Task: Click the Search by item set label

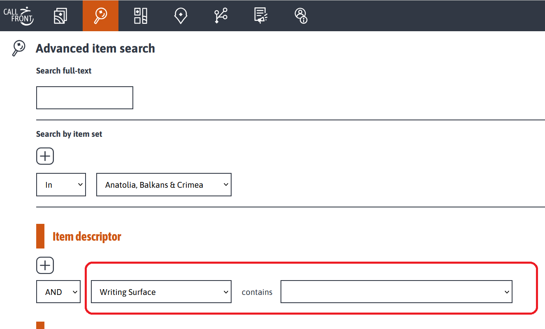Action: 69,134
